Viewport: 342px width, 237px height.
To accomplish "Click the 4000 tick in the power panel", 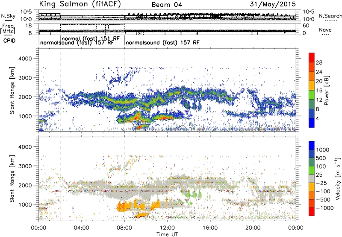I will pos(25,59).
